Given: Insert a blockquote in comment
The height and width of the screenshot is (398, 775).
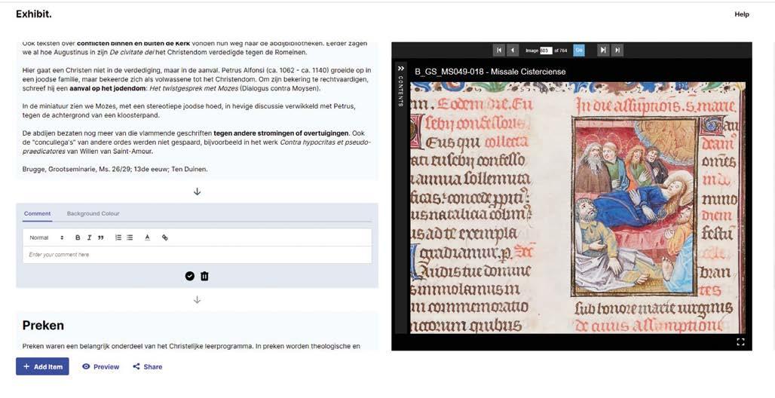Looking at the screenshot, I should 101,237.
